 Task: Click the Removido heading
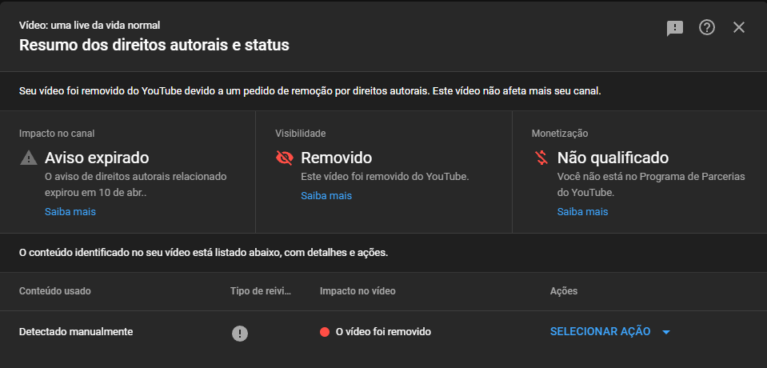click(337, 158)
